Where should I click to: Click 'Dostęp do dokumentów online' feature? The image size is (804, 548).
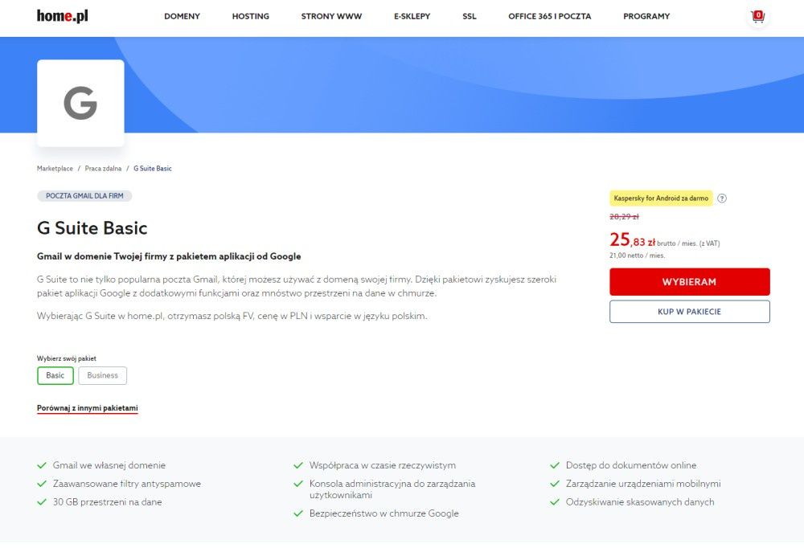(x=631, y=465)
